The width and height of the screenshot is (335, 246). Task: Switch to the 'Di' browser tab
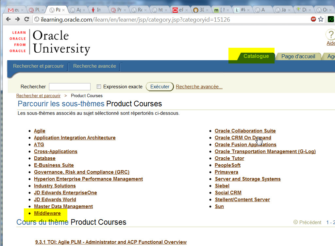(x=303, y=10)
